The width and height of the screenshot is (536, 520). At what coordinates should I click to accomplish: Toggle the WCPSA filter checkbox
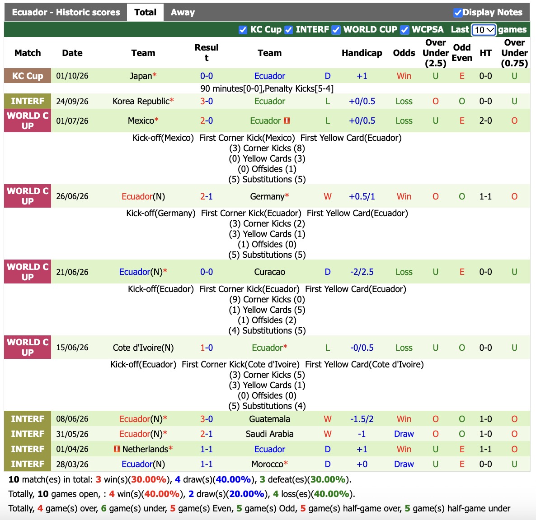tap(405, 30)
